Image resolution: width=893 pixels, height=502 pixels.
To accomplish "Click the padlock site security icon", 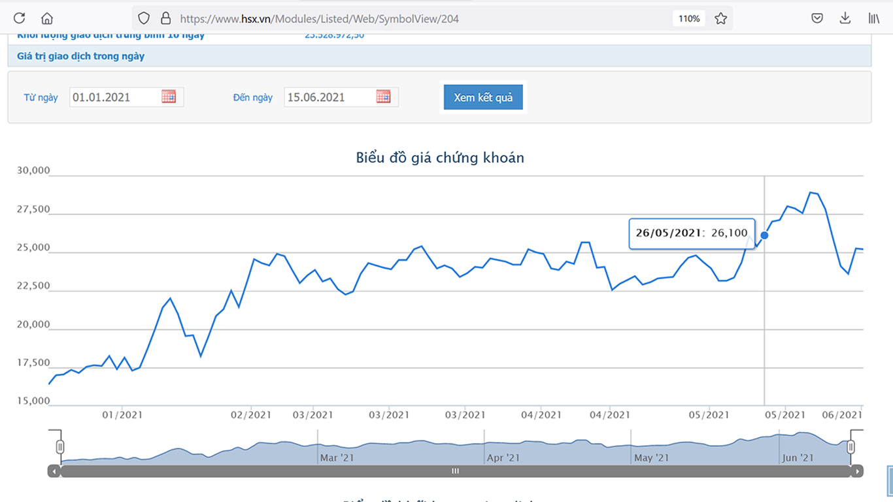I will pos(165,18).
